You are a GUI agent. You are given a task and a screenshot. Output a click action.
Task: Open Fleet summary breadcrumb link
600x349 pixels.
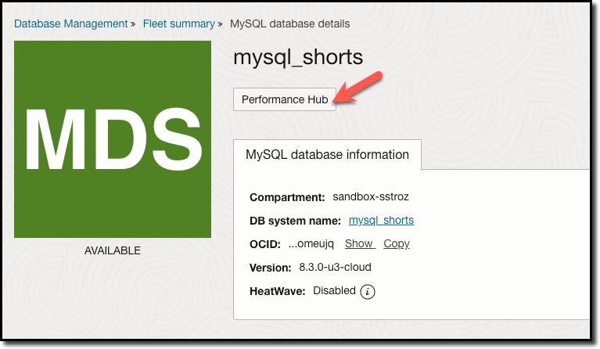[178, 23]
